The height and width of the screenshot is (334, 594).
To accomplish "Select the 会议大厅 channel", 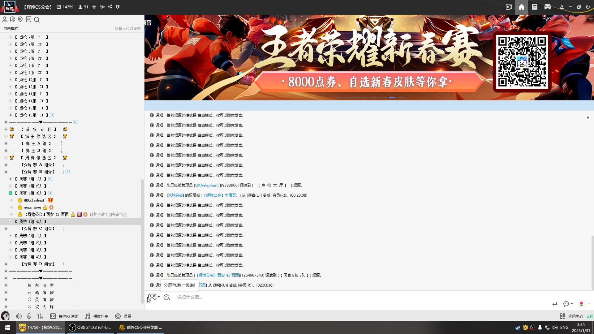I will coord(41,307).
